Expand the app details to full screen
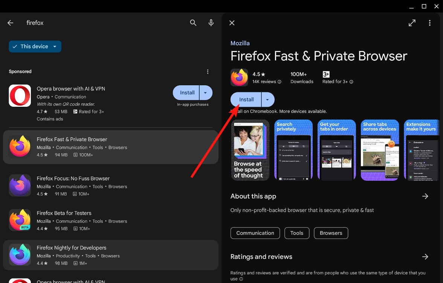443x283 pixels. [412, 23]
